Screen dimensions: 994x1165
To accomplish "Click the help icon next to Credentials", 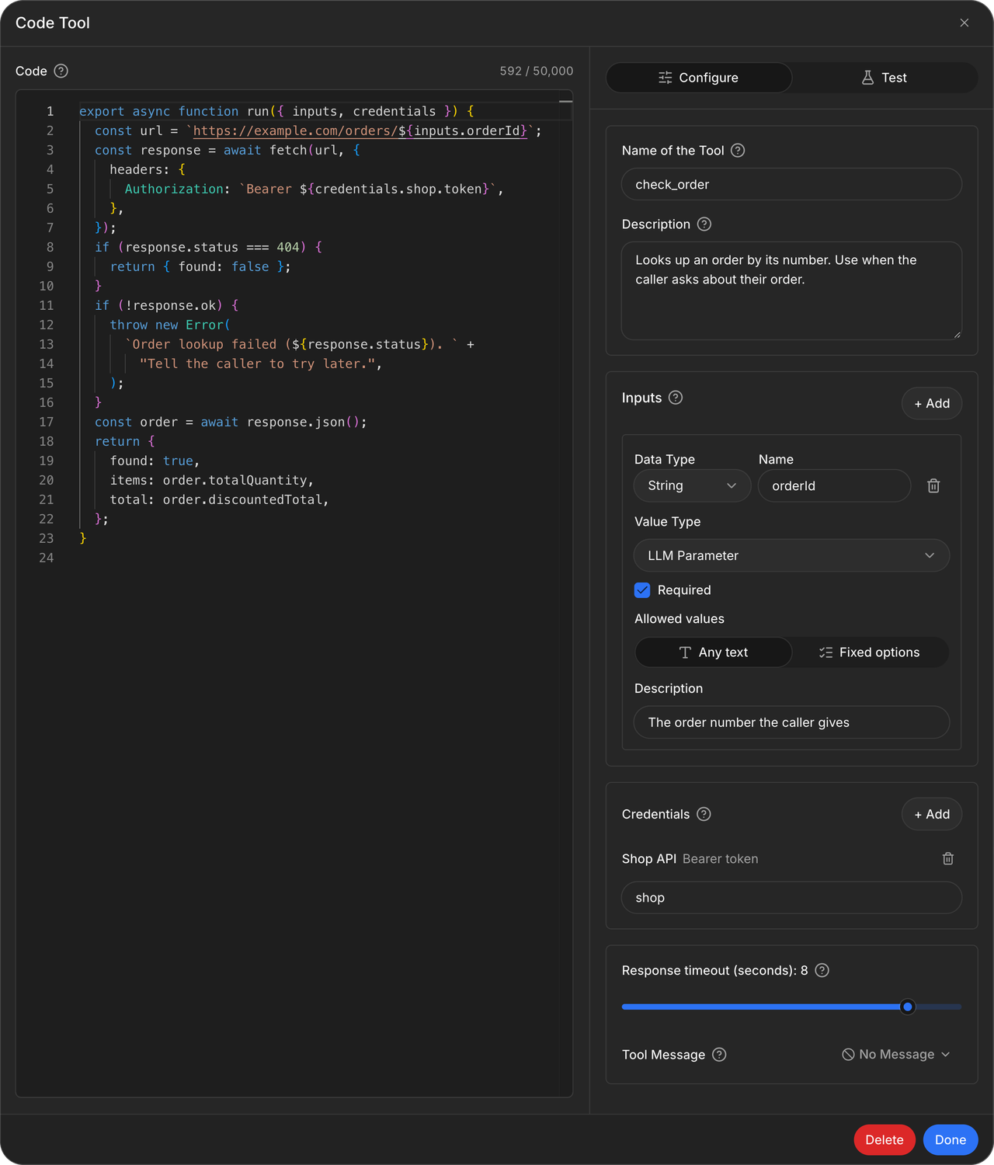I will 704,814.
